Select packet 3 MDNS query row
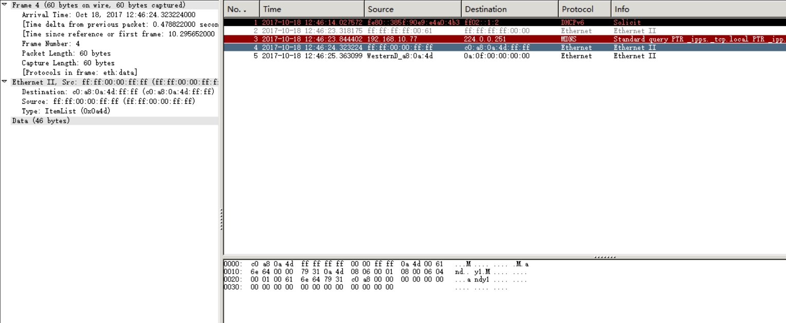786x323 pixels. tap(505, 39)
